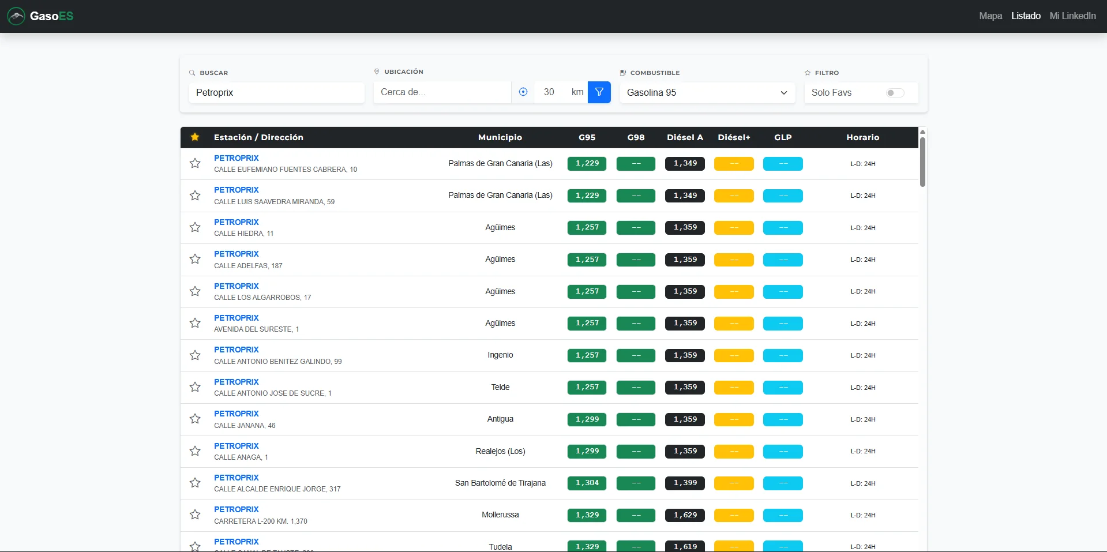Image resolution: width=1107 pixels, height=552 pixels.
Task: Click municipality Mollerussa
Action: click(x=500, y=515)
